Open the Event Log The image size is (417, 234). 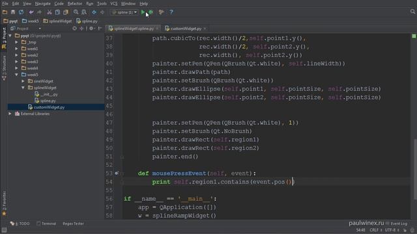click(x=397, y=224)
